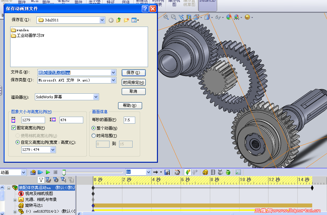Screen dimensions: 327x215
Task: Click the Contact icon in motion toolbar
Action: (x=220, y=172)
